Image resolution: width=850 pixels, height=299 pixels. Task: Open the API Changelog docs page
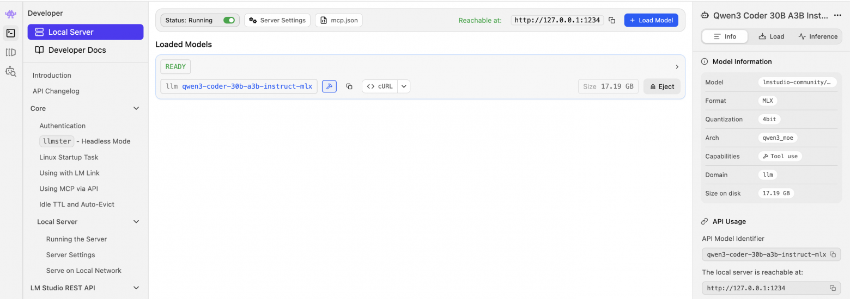pyautogui.click(x=56, y=91)
